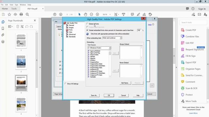Rotate page clockwise in thumbnails panel
The width and height of the screenshot is (209, 117).
tap(31, 27)
